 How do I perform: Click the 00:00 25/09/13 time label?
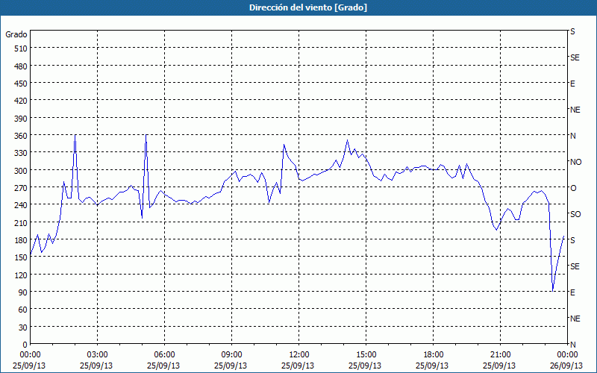click(x=29, y=360)
